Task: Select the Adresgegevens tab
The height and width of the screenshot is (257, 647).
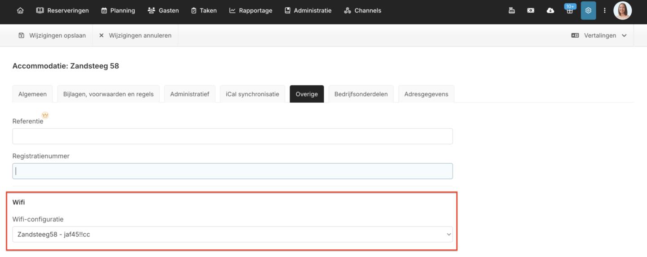Action: [426, 94]
